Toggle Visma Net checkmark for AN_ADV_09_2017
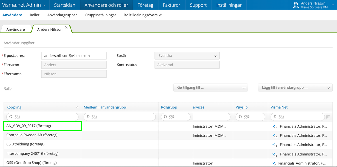 click(x=274, y=126)
